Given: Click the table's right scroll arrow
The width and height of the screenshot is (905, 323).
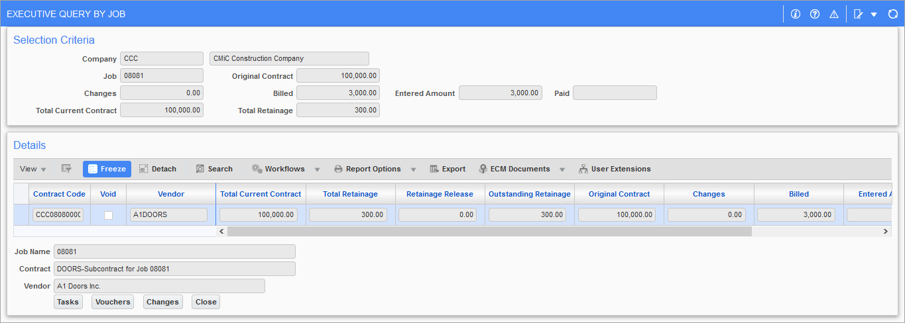Looking at the screenshot, I should 885,232.
